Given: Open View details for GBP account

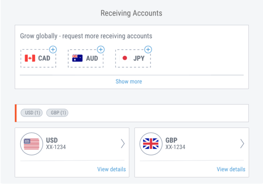Looking at the screenshot, I should (x=231, y=169).
